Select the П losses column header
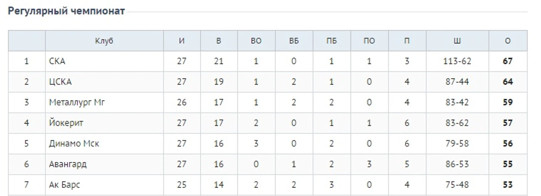 pos(407,41)
